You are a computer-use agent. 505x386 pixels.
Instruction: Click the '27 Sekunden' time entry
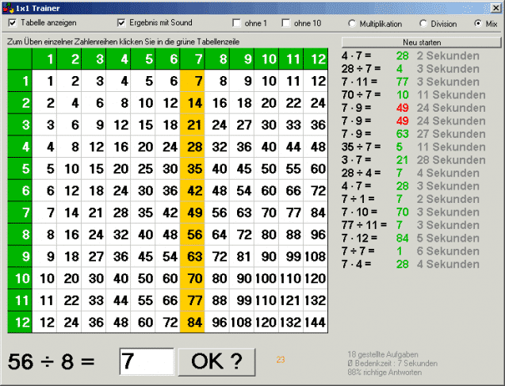tap(451, 134)
